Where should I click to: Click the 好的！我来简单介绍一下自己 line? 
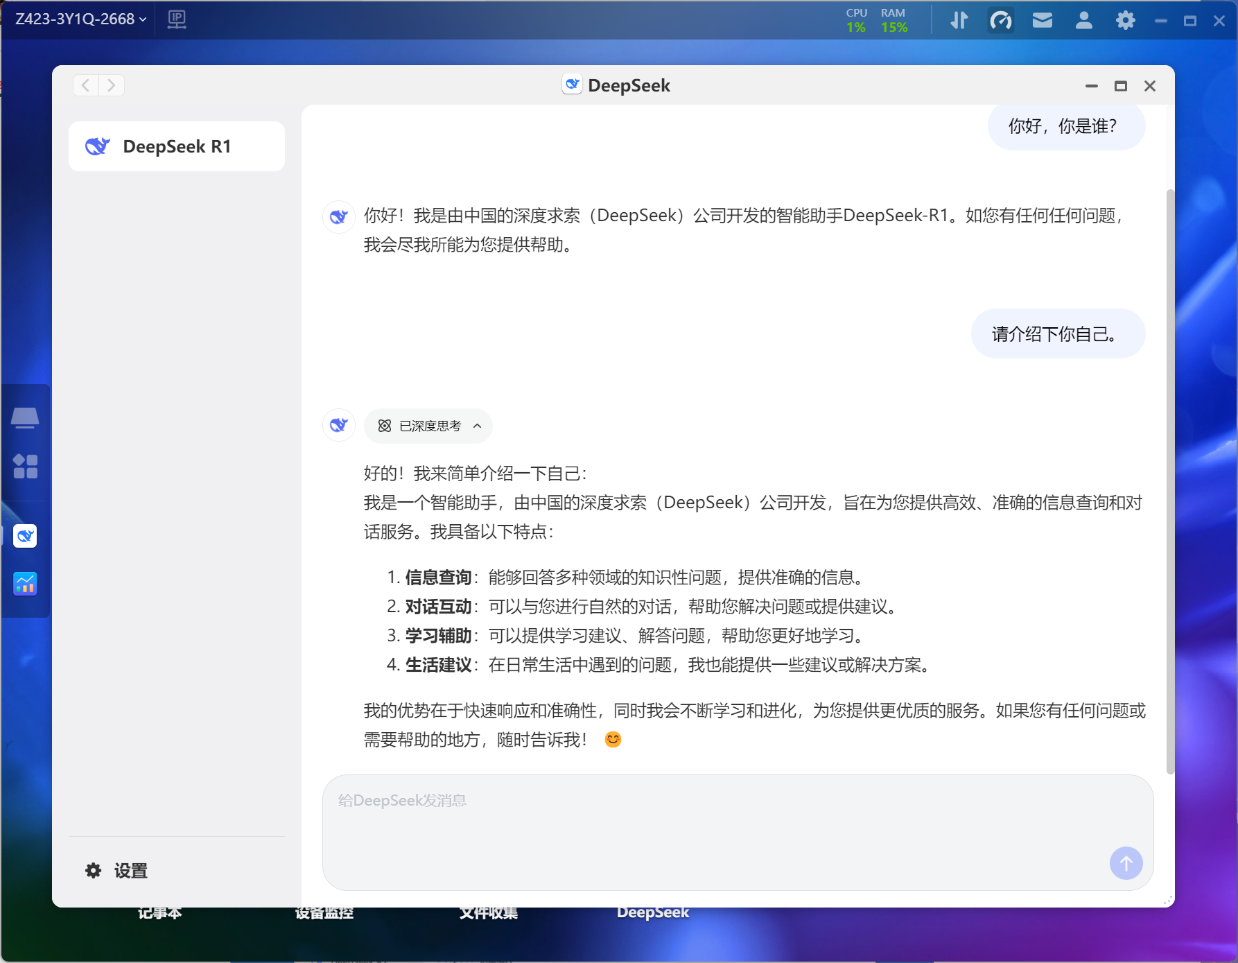pos(476,474)
